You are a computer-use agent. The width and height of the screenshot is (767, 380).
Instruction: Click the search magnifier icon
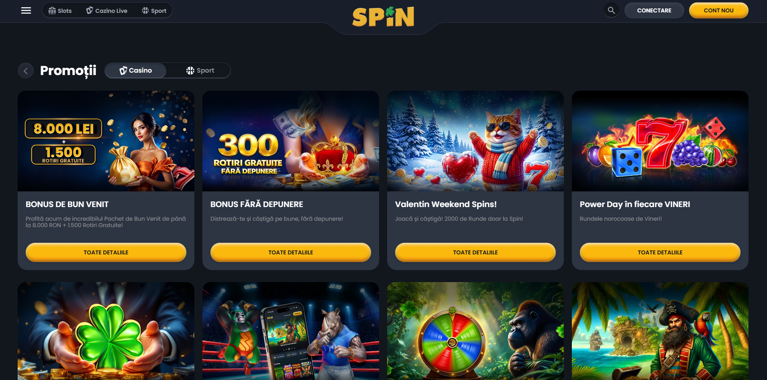[611, 10]
